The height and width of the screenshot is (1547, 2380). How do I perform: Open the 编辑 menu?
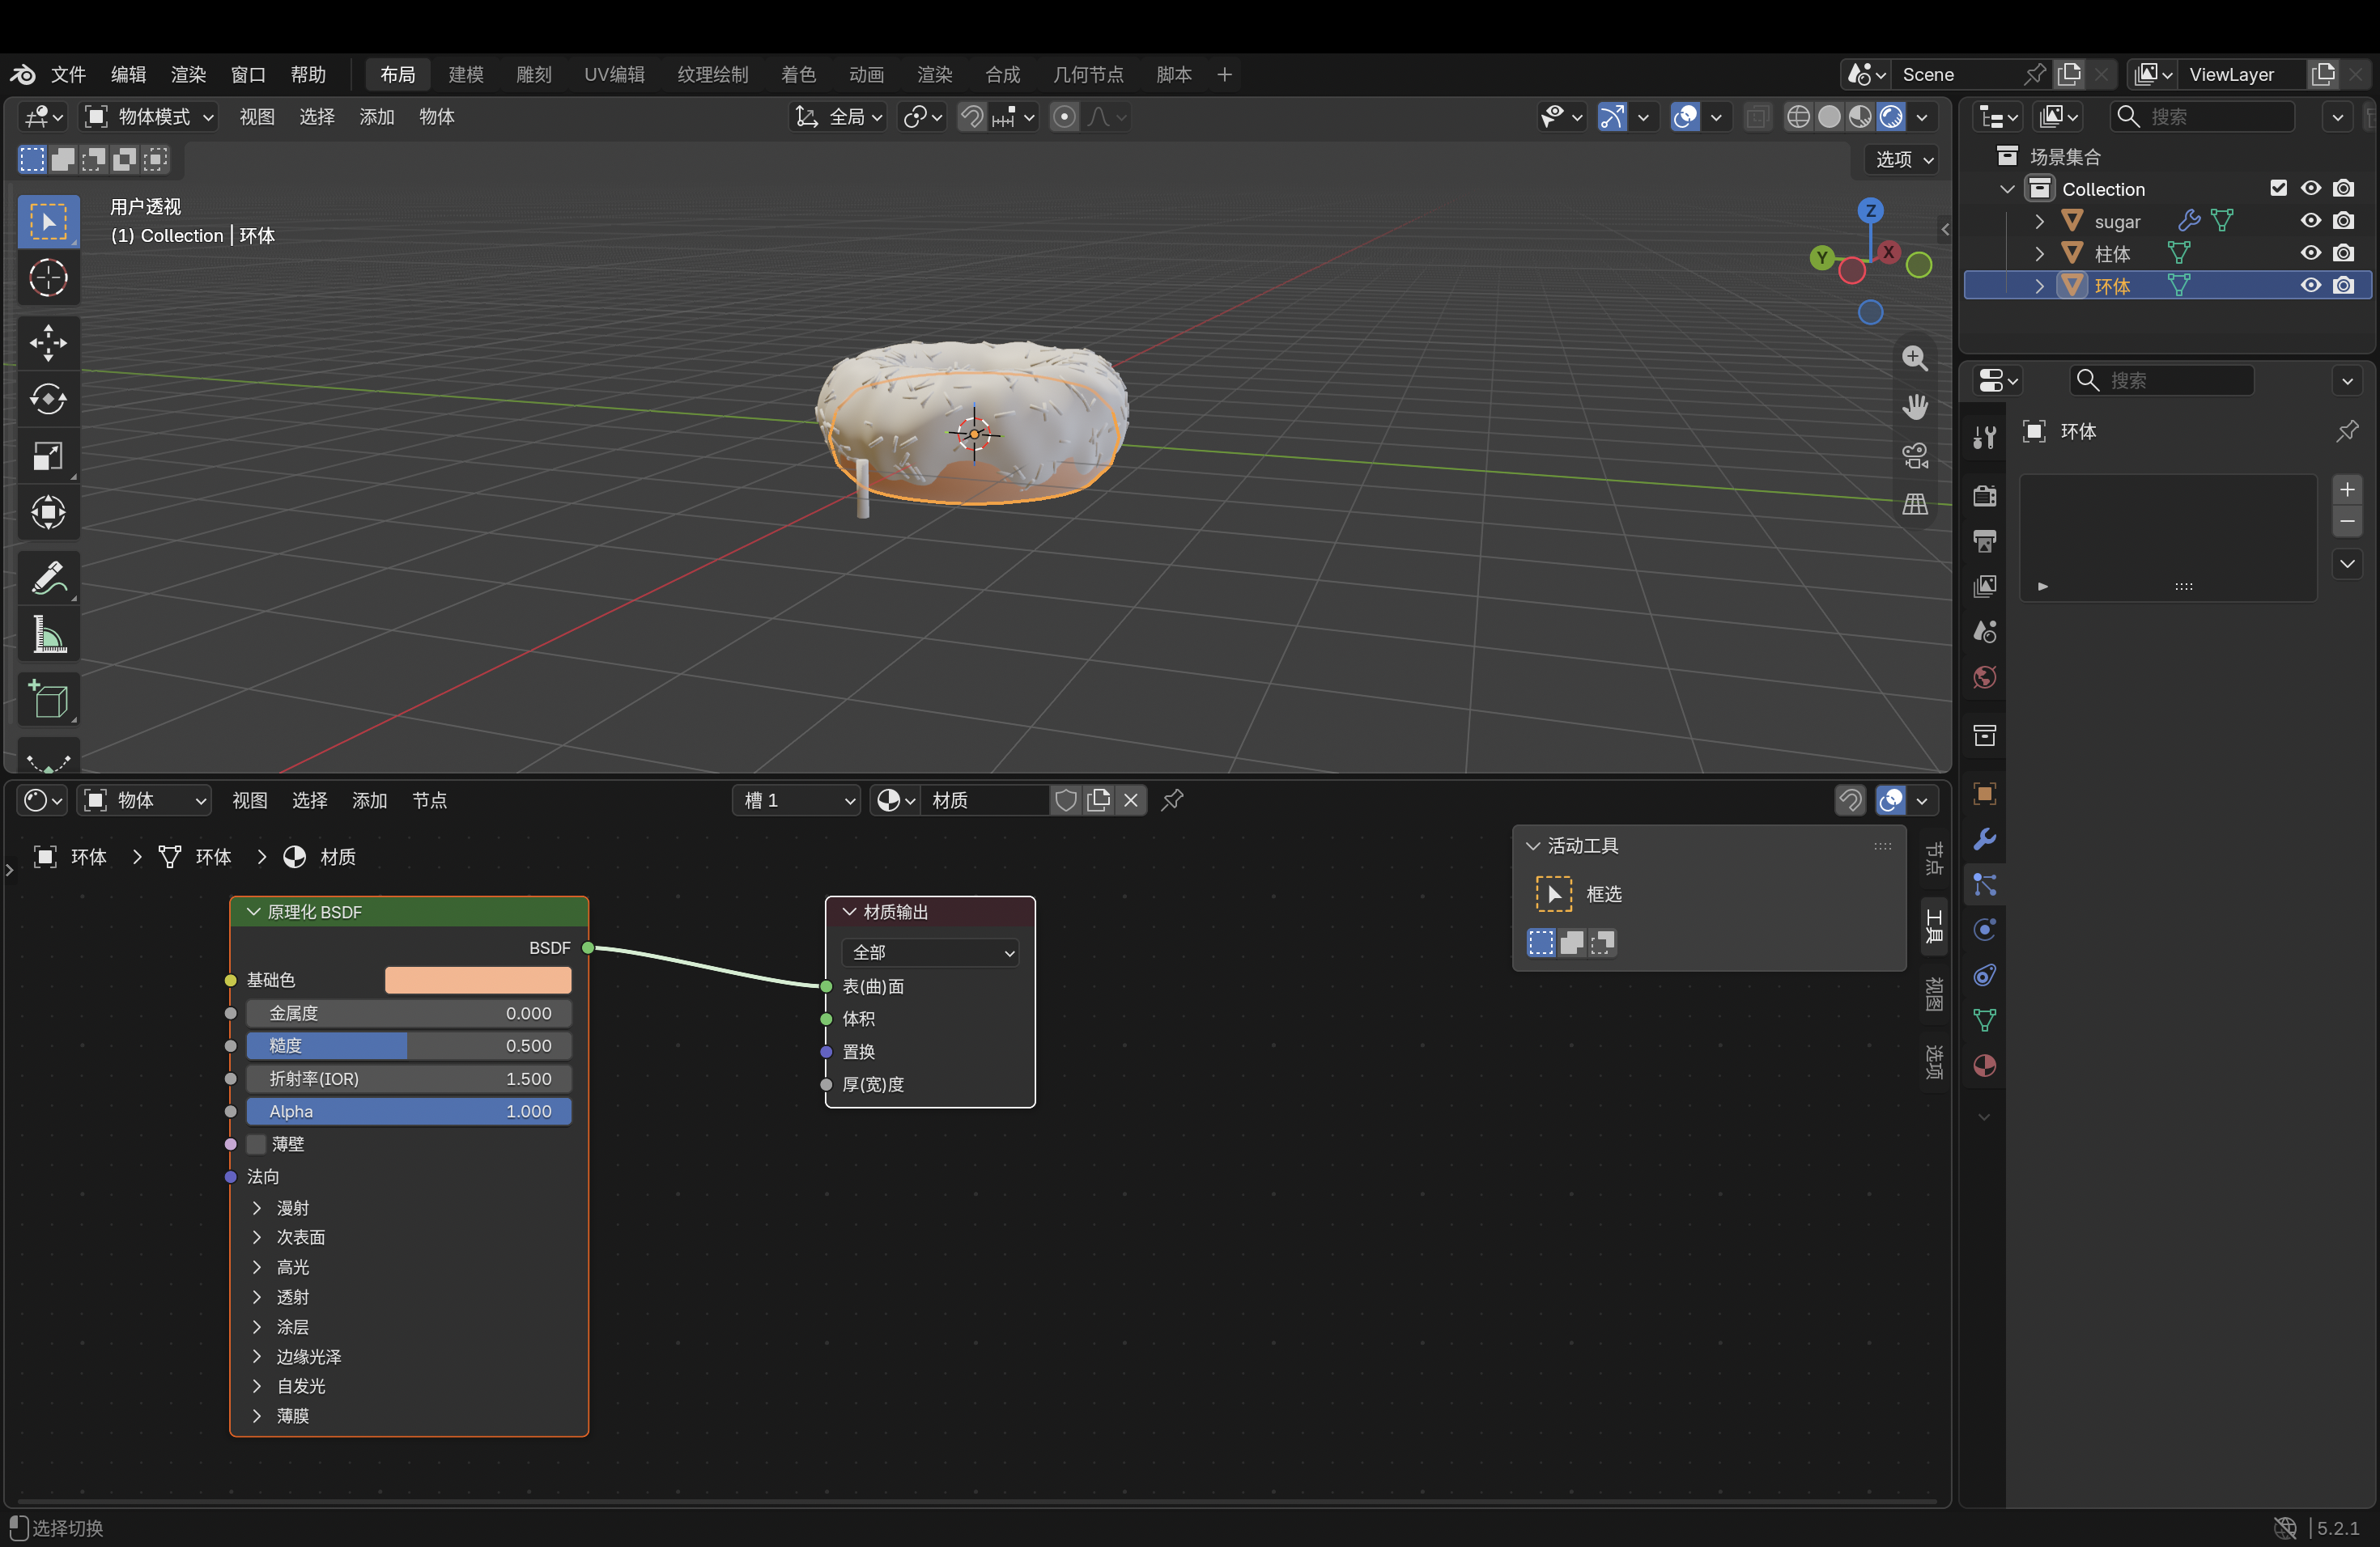pos(128,74)
